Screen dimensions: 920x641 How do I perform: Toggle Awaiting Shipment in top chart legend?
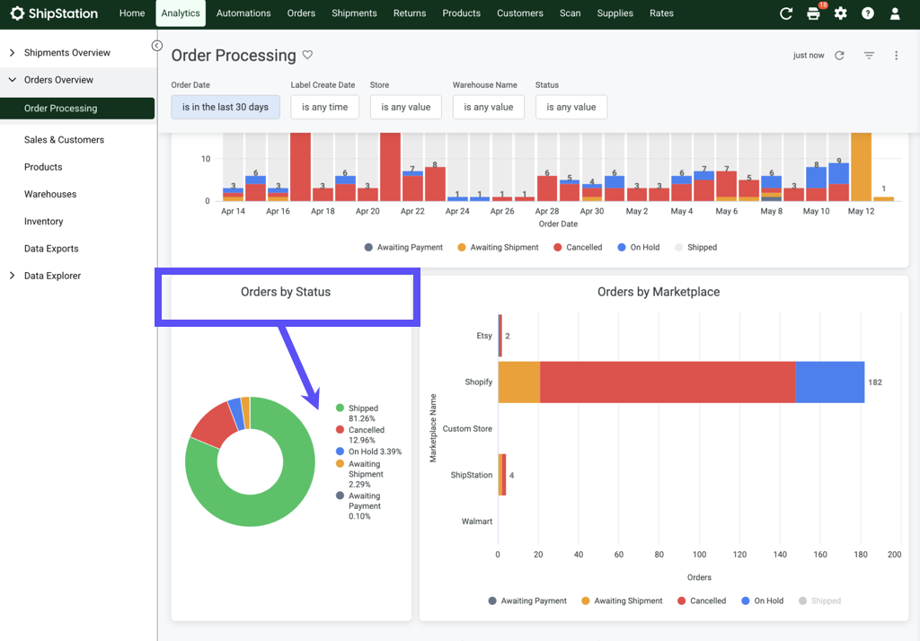(x=498, y=248)
